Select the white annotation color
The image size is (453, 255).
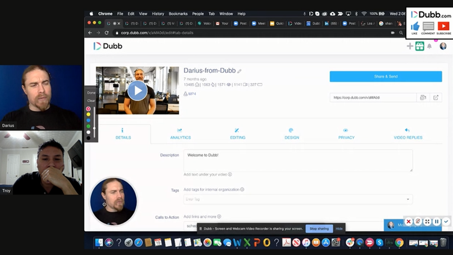(88, 132)
